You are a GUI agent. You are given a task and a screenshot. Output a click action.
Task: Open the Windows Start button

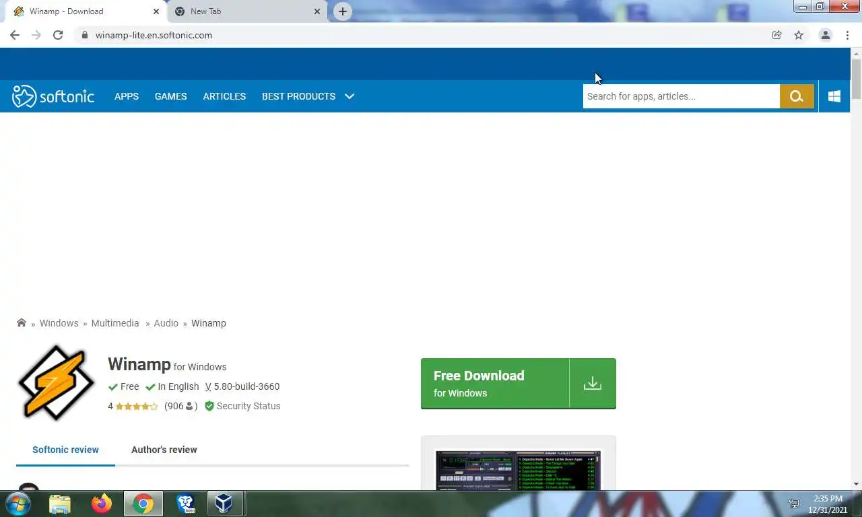18,504
